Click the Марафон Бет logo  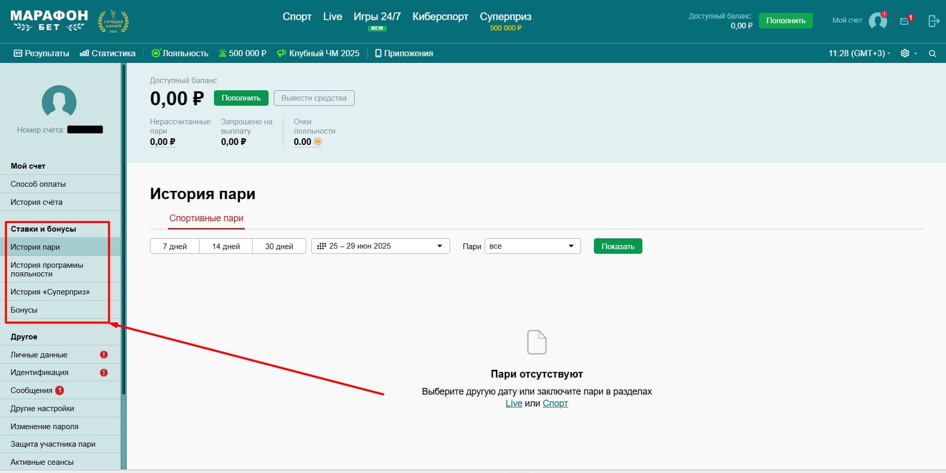[49, 21]
